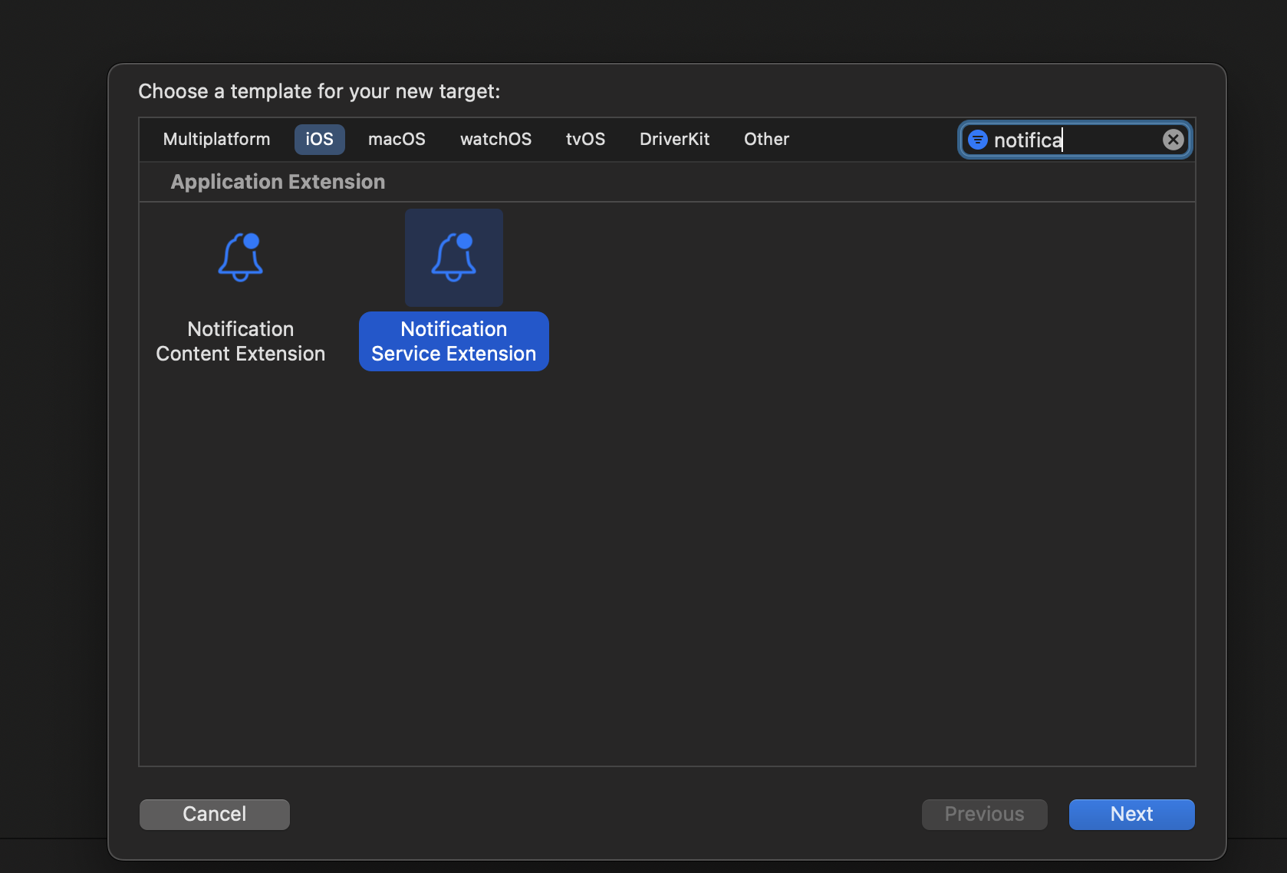Click the 'Notification Service Extension' label
1287x873 pixels.
453,341
